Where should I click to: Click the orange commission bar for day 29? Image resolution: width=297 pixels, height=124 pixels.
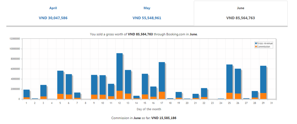(263, 96)
